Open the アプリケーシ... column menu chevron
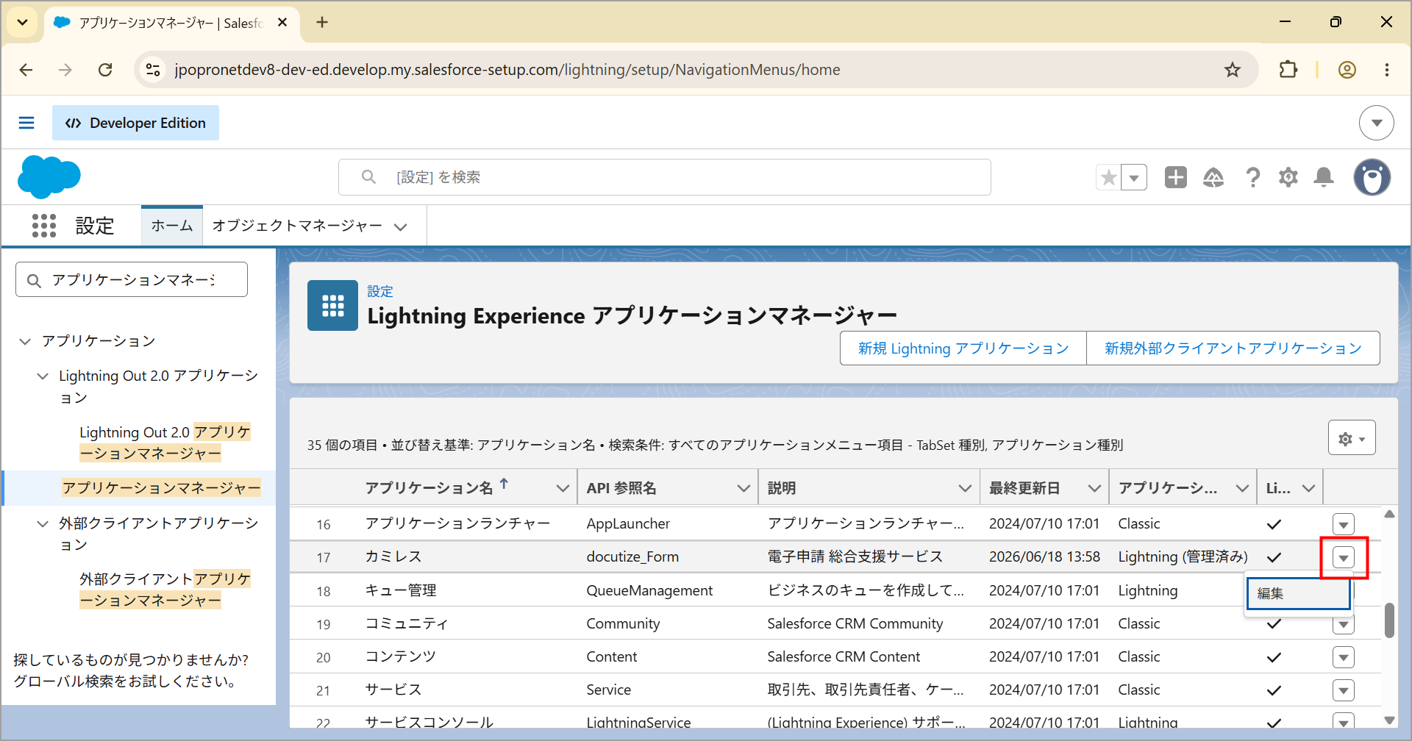 point(1242,488)
